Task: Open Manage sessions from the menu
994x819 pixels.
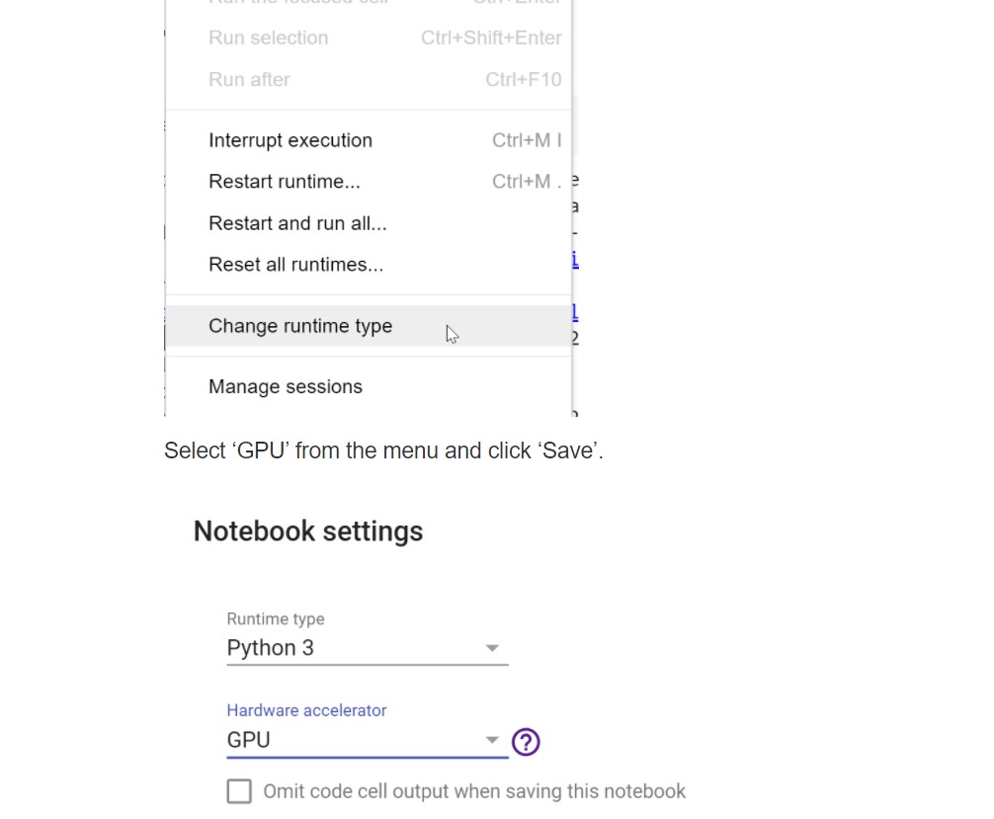Action: point(286,387)
